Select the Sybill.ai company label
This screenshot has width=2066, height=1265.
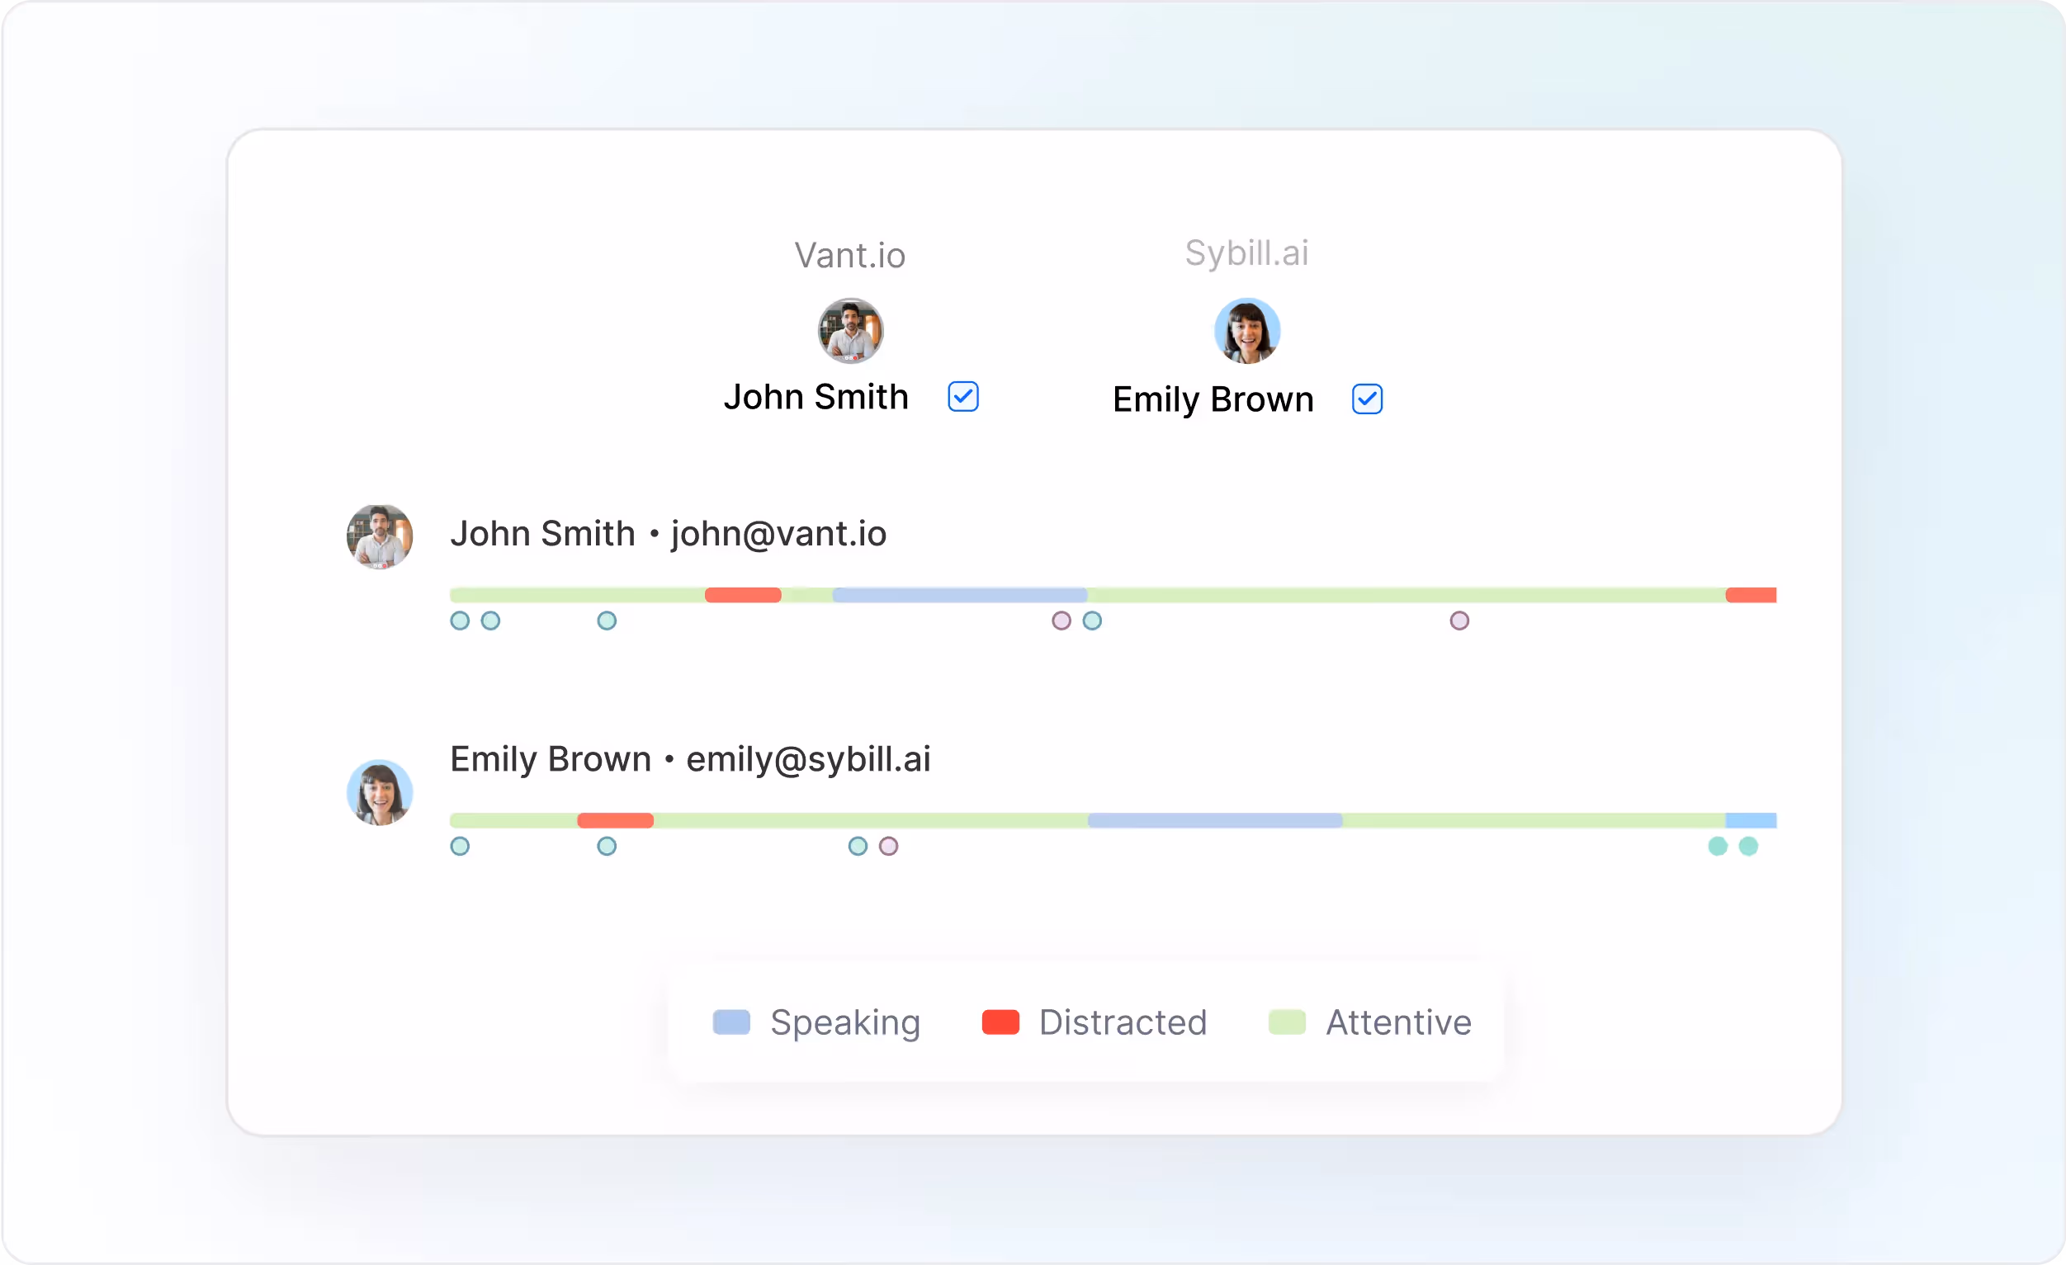point(1247,253)
